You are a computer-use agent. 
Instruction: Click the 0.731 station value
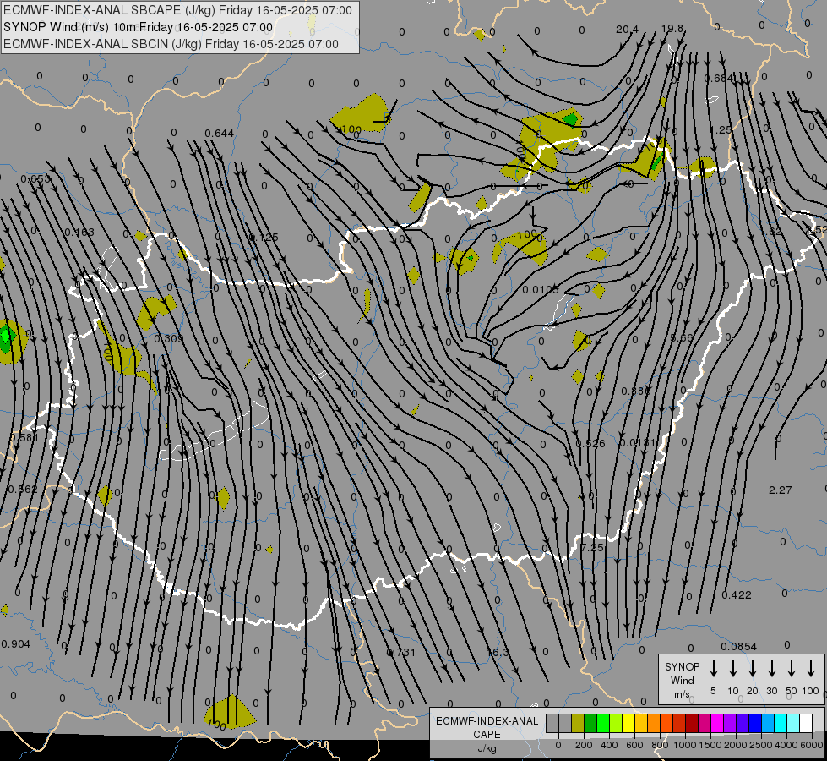pyautogui.click(x=401, y=653)
